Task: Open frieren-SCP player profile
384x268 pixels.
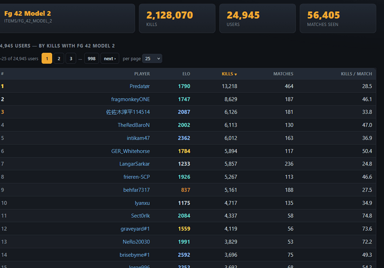Action: point(137,177)
